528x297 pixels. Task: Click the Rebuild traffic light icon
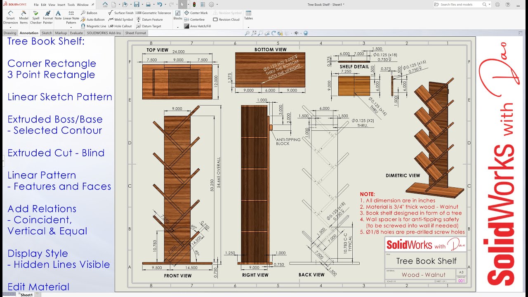194,5
